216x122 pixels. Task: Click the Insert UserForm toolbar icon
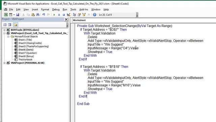[10, 15]
